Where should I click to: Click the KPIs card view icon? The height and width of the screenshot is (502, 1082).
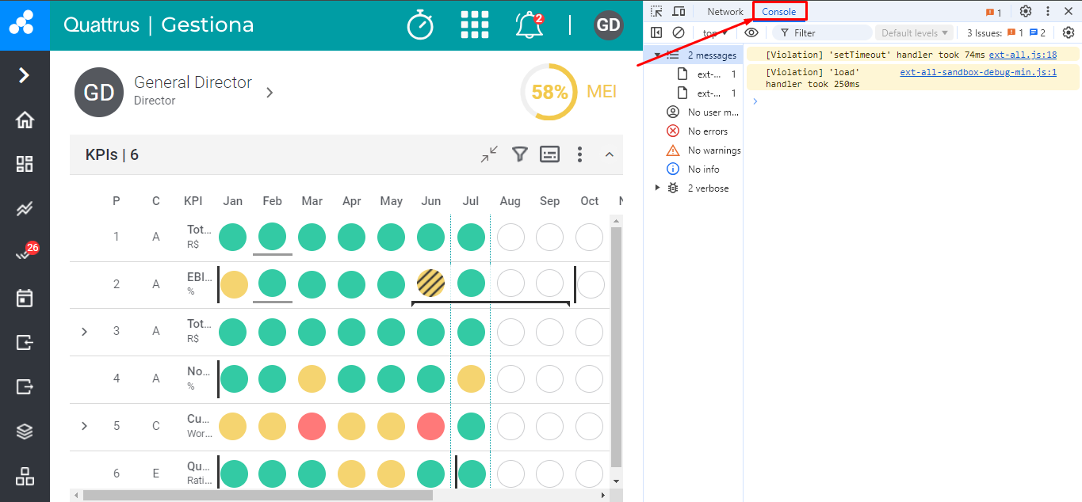tap(550, 154)
